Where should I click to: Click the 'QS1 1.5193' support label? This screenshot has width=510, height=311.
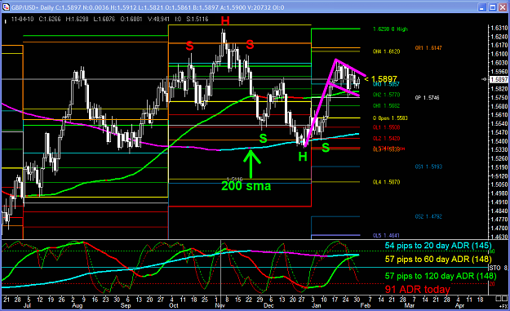[428, 167]
